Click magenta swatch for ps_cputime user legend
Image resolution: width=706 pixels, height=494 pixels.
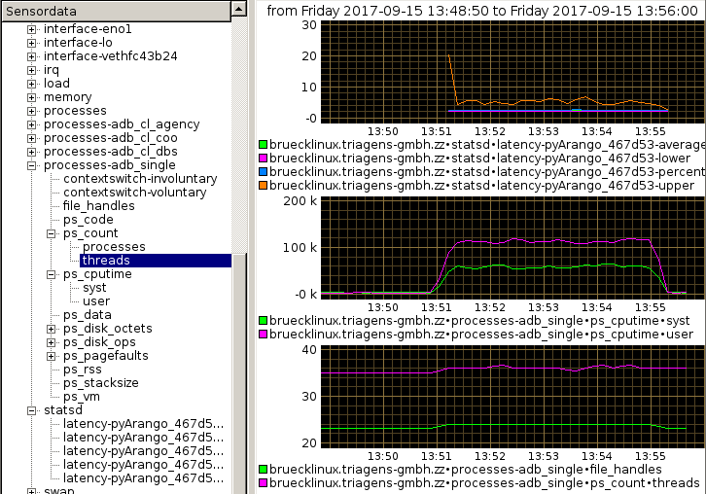click(x=263, y=335)
